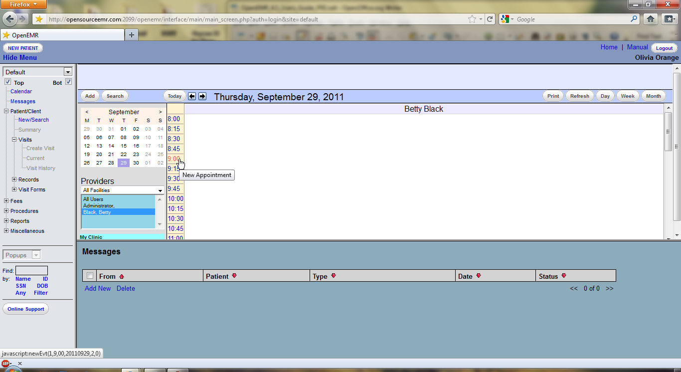The width and height of the screenshot is (681, 372).
Task: Click Firefox back navigation arrow
Action: (x=9, y=19)
